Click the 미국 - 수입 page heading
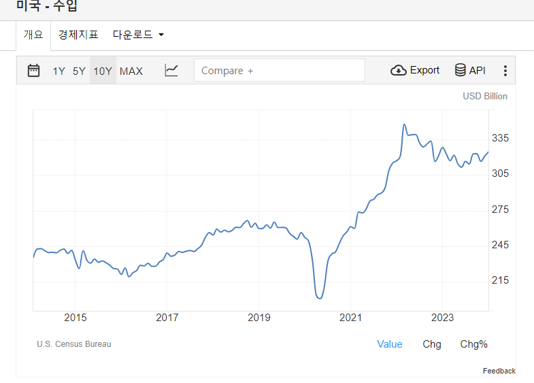Screen dimensions: 534x383 click(47, 5)
